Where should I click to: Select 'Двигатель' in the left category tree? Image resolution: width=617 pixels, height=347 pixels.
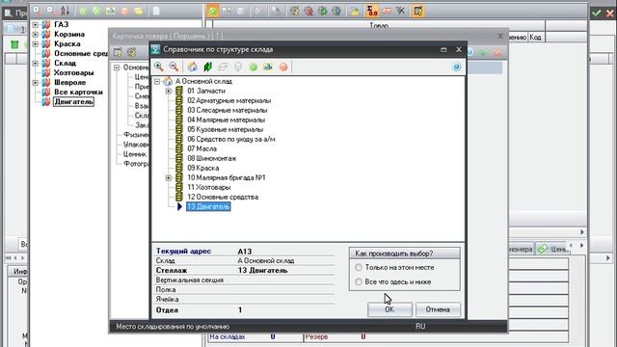coord(73,102)
